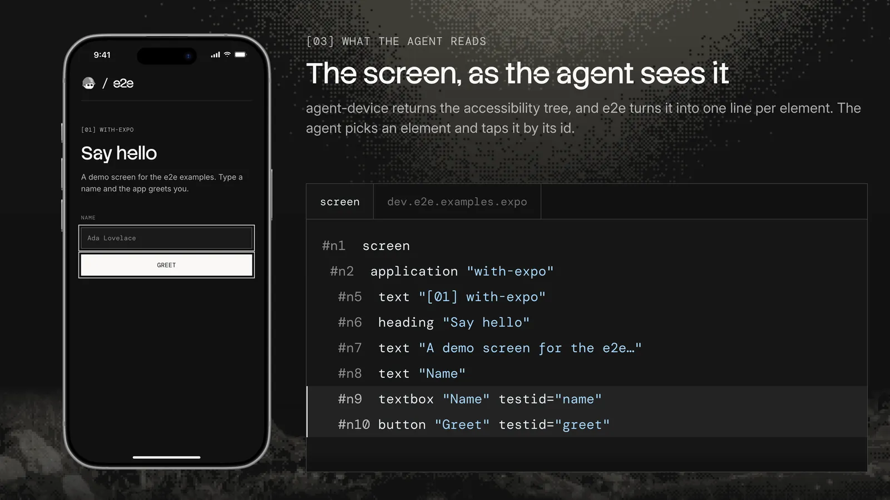Click the #n9 textbox "Name" row
Viewport: 890px width, 500px height.
587,399
